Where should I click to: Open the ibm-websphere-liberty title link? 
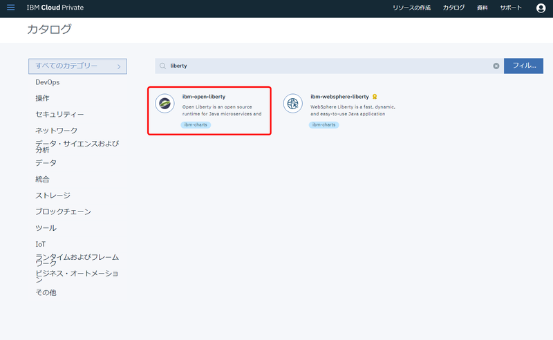[339, 97]
